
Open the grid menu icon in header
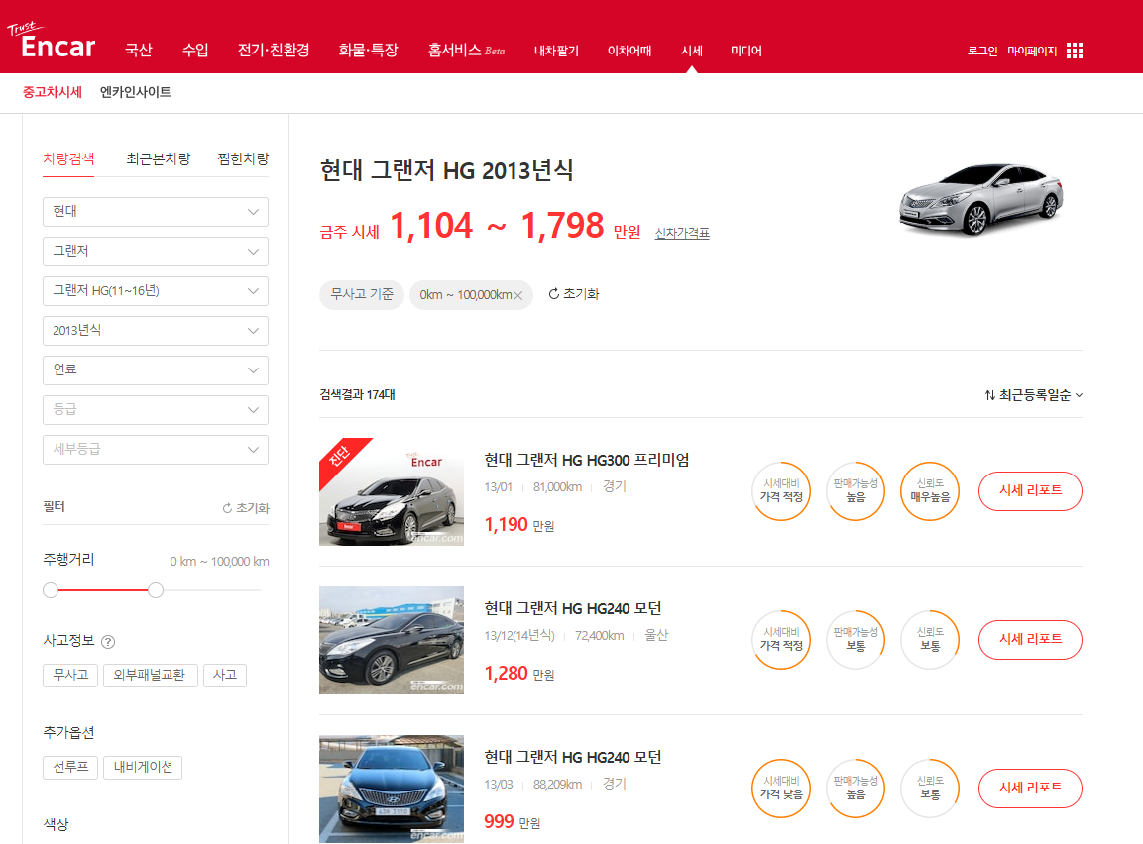coord(1074,51)
